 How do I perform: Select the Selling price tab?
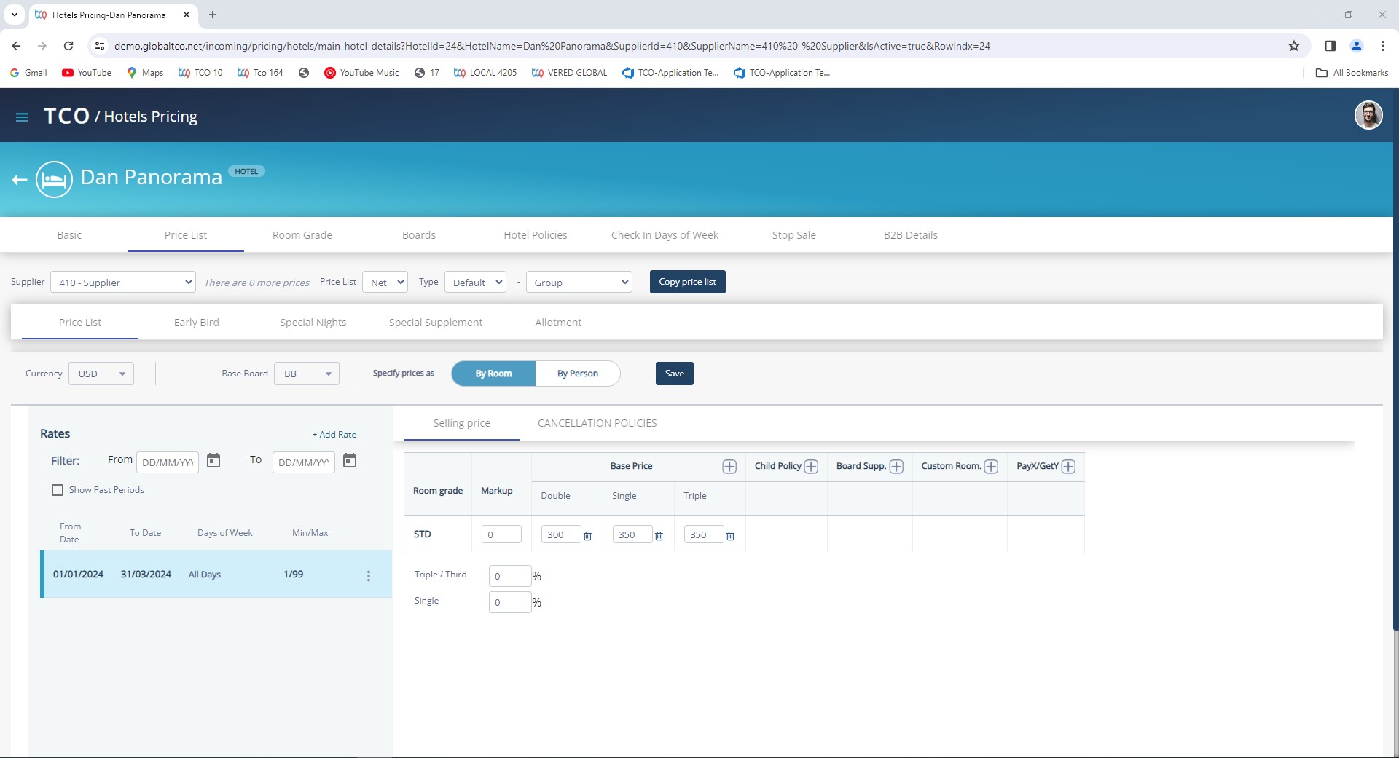coord(462,423)
